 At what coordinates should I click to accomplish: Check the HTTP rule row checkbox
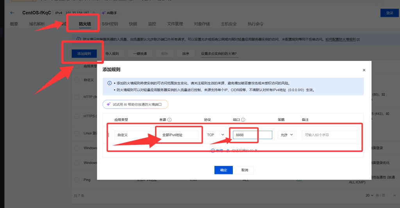77,97
